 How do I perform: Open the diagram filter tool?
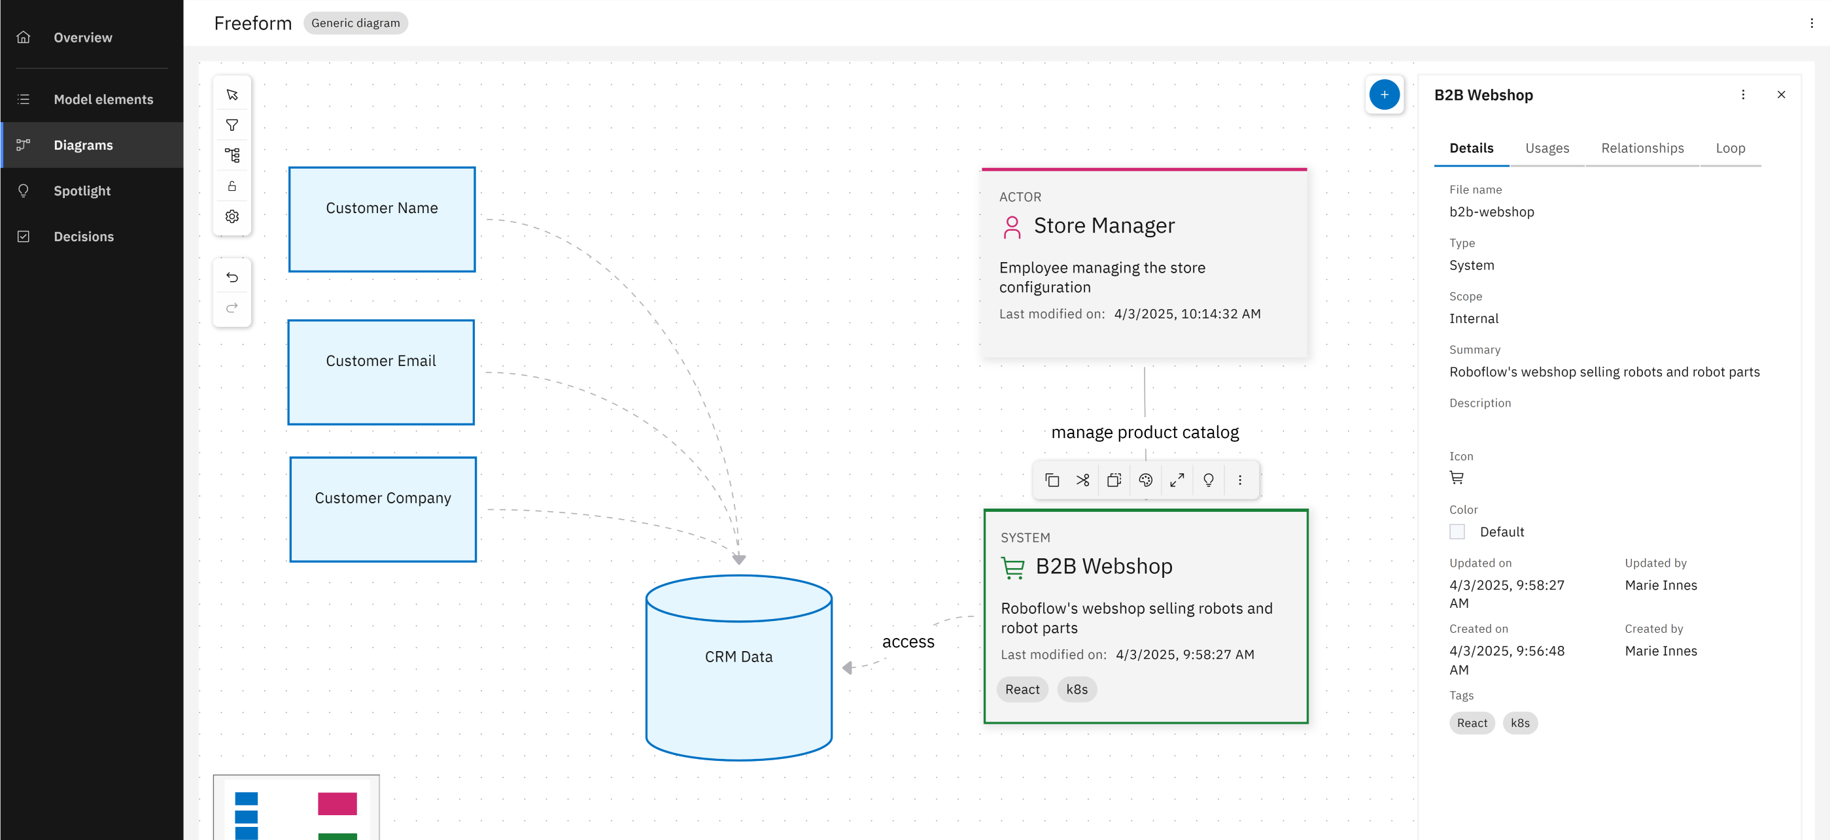pyautogui.click(x=232, y=125)
